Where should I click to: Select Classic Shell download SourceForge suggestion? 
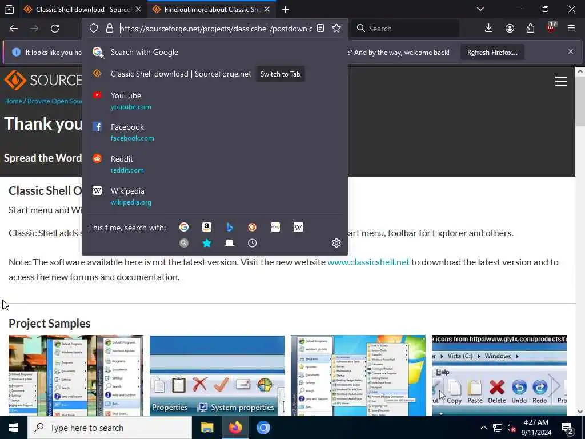[x=215, y=74]
